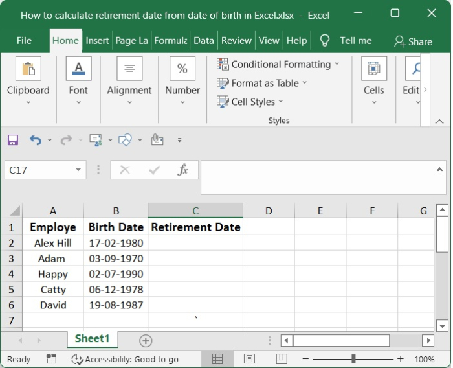
Task: Expand the Name Box dropdown
Action: (x=79, y=170)
